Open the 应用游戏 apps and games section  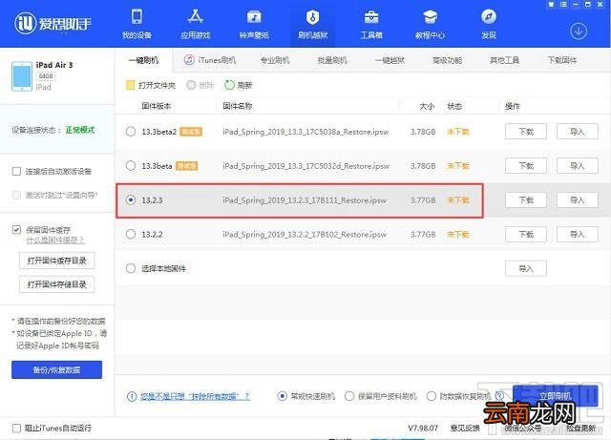point(195,24)
